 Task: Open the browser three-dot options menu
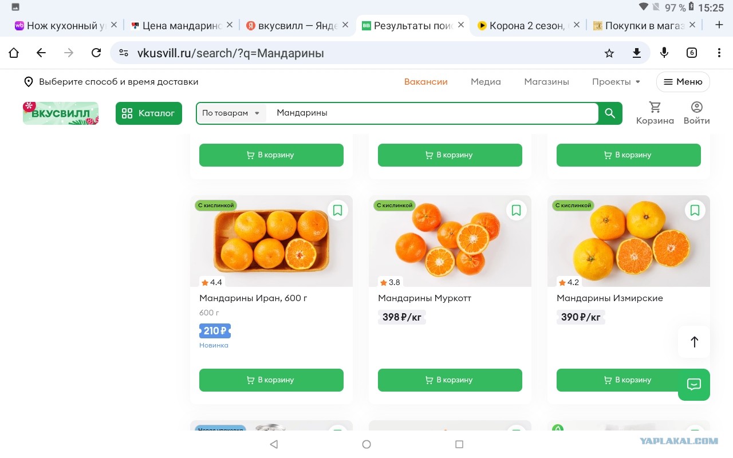coord(719,53)
